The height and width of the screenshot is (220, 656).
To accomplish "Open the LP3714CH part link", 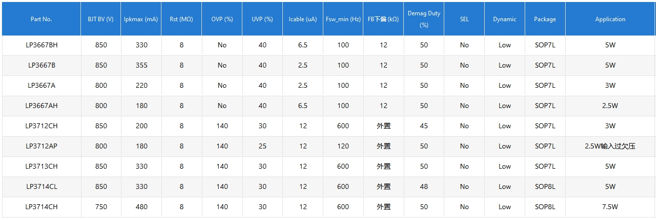I will (41, 207).
